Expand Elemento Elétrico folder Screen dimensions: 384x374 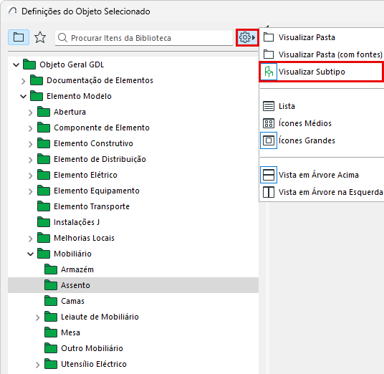30,176
